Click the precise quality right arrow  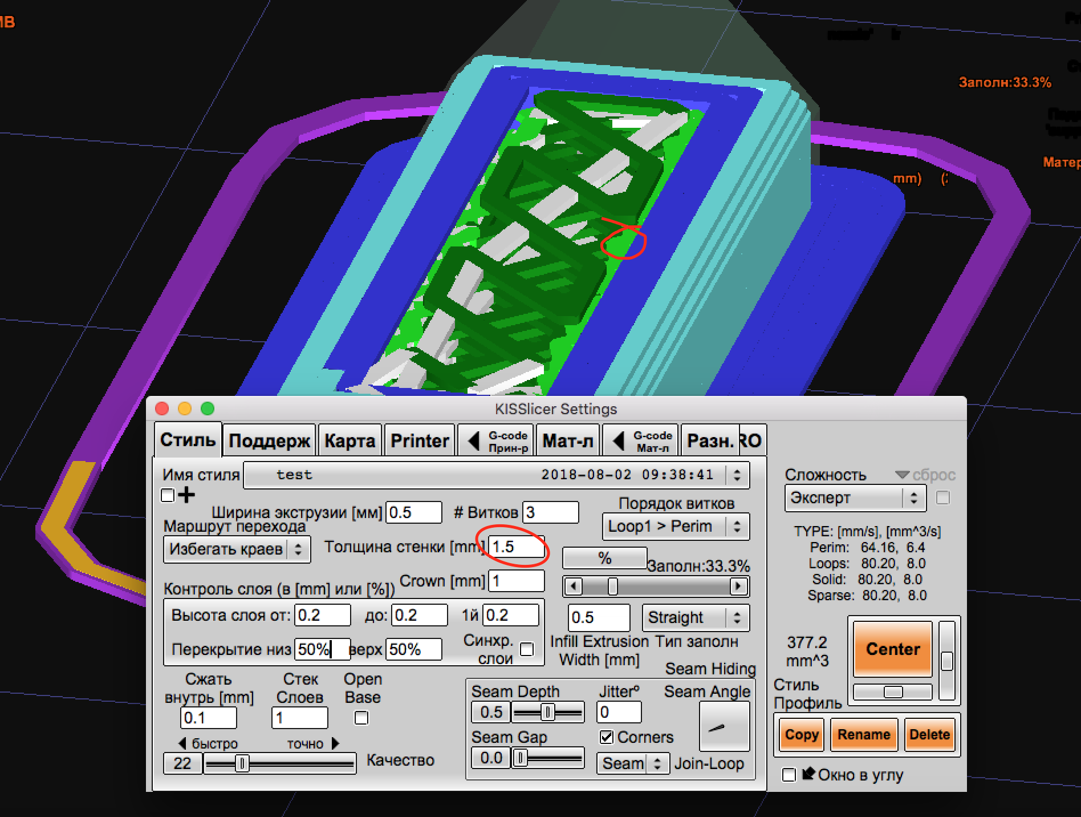point(335,743)
